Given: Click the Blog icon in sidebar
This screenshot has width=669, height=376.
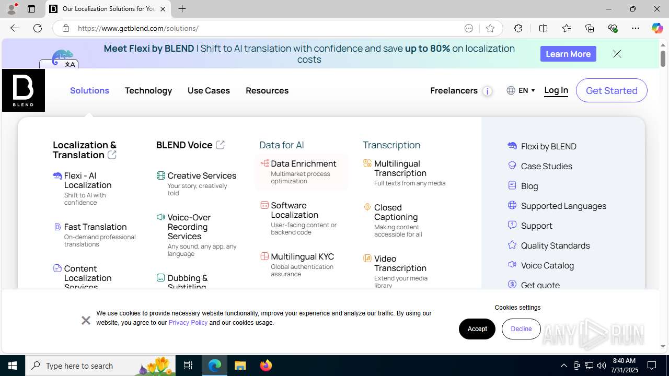Looking at the screenshot, I should [512, 185].
